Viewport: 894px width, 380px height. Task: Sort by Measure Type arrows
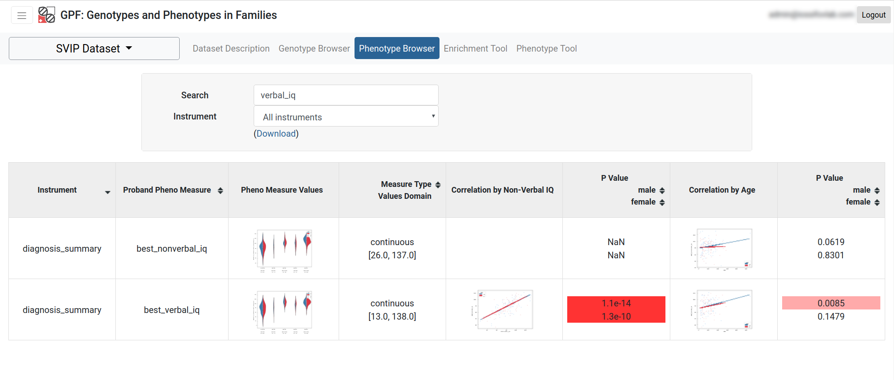438,185
